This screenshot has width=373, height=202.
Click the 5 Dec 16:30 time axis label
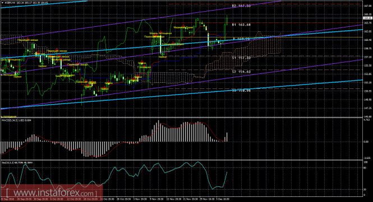click(x=222, y=199)
